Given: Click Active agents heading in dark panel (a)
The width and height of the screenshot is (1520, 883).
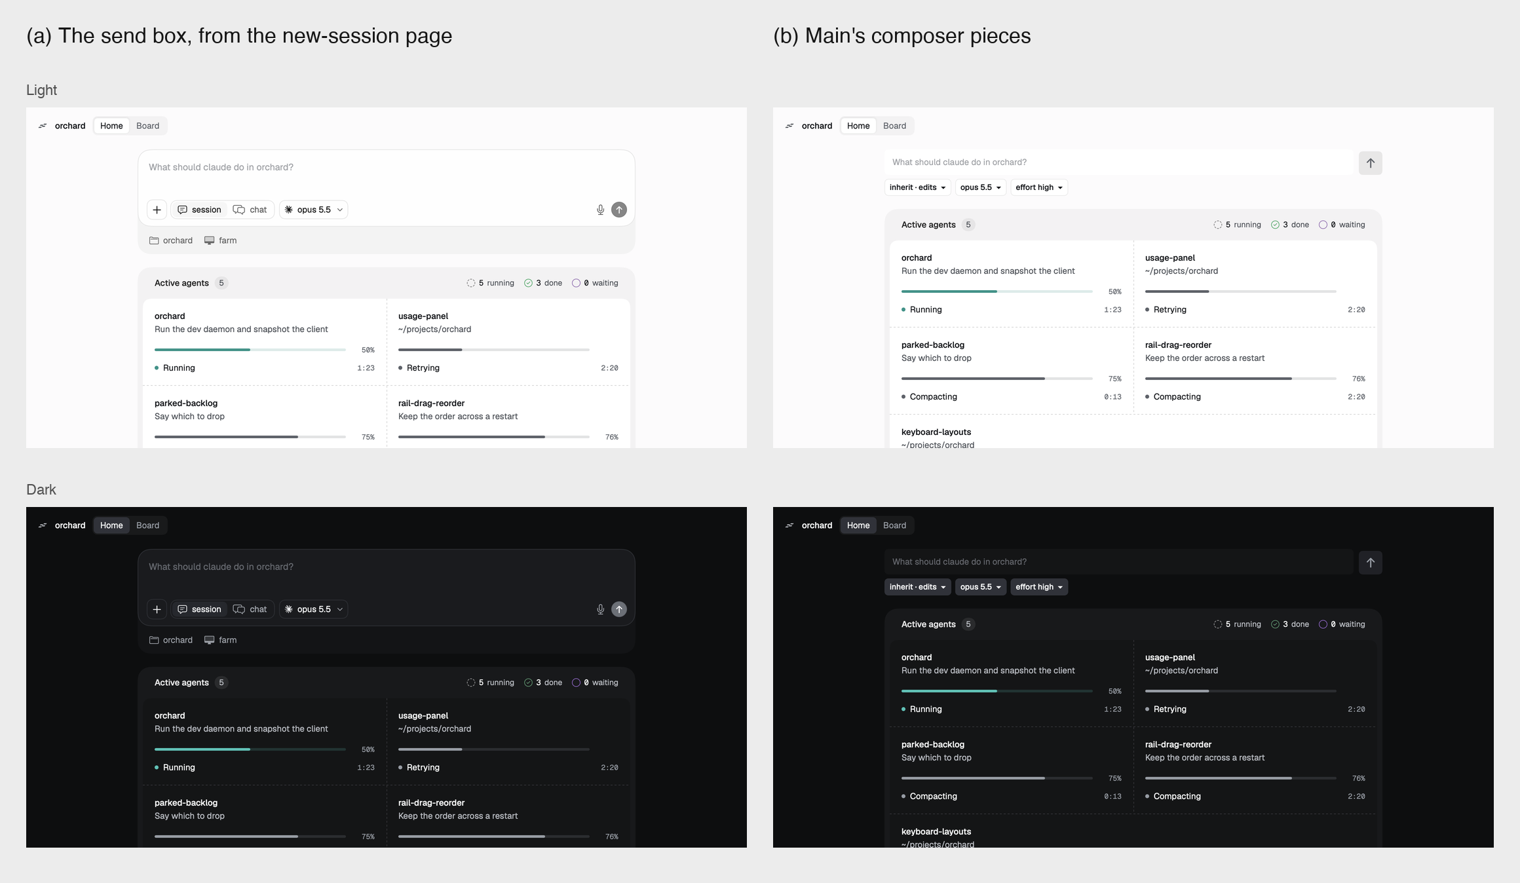Looking at the screenshot, I should click(x=181, y=683).
